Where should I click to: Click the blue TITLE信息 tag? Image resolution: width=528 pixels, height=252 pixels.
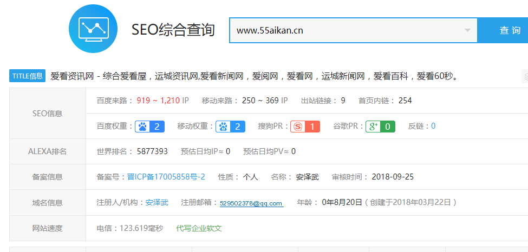pos(27,76)
